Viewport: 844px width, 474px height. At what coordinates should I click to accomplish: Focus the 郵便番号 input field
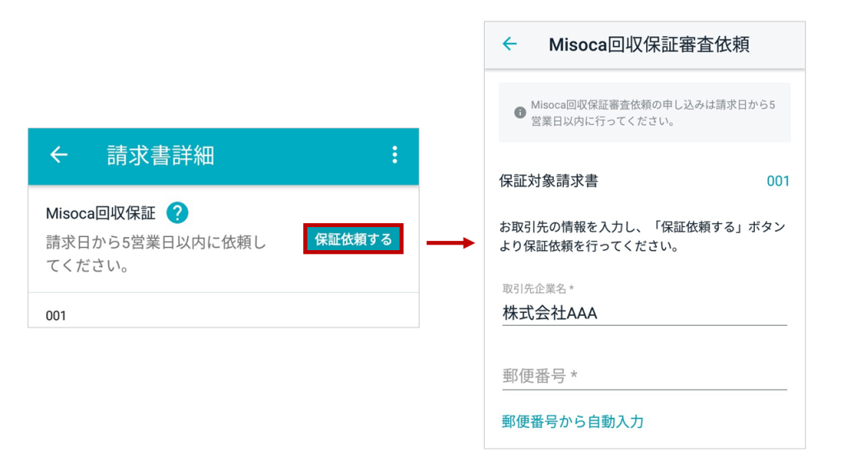point(645,375)
